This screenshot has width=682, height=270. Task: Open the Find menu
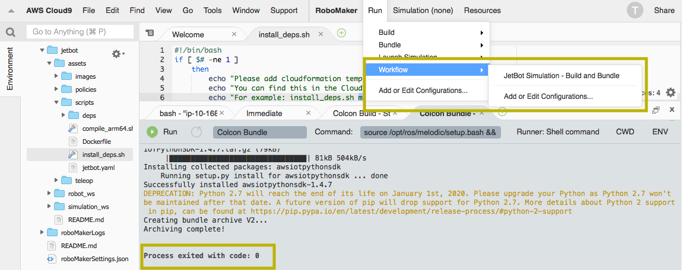[137, 11]
